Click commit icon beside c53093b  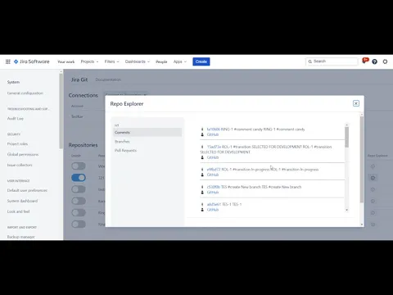click(x=202, y=187)
